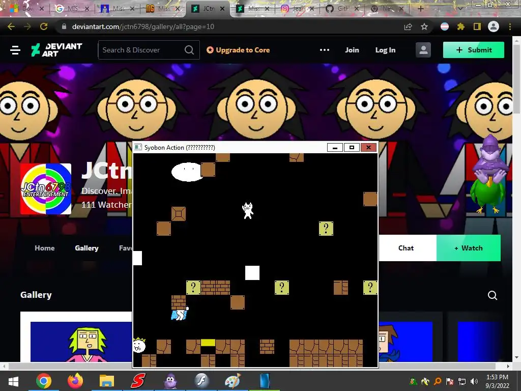The height and width of the screenshot is (391, 521).
Task: Open the tab search chevron dropdown
Action: [460, 9]
